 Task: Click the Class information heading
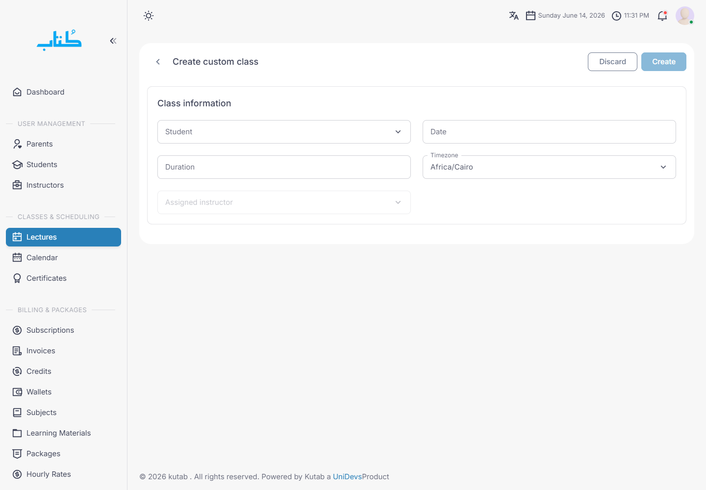[194, 103]
